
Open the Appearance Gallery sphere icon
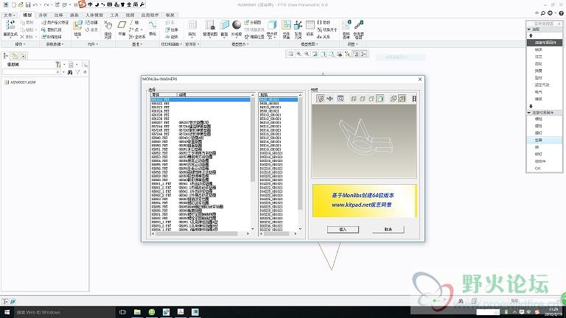pos(237,25)
